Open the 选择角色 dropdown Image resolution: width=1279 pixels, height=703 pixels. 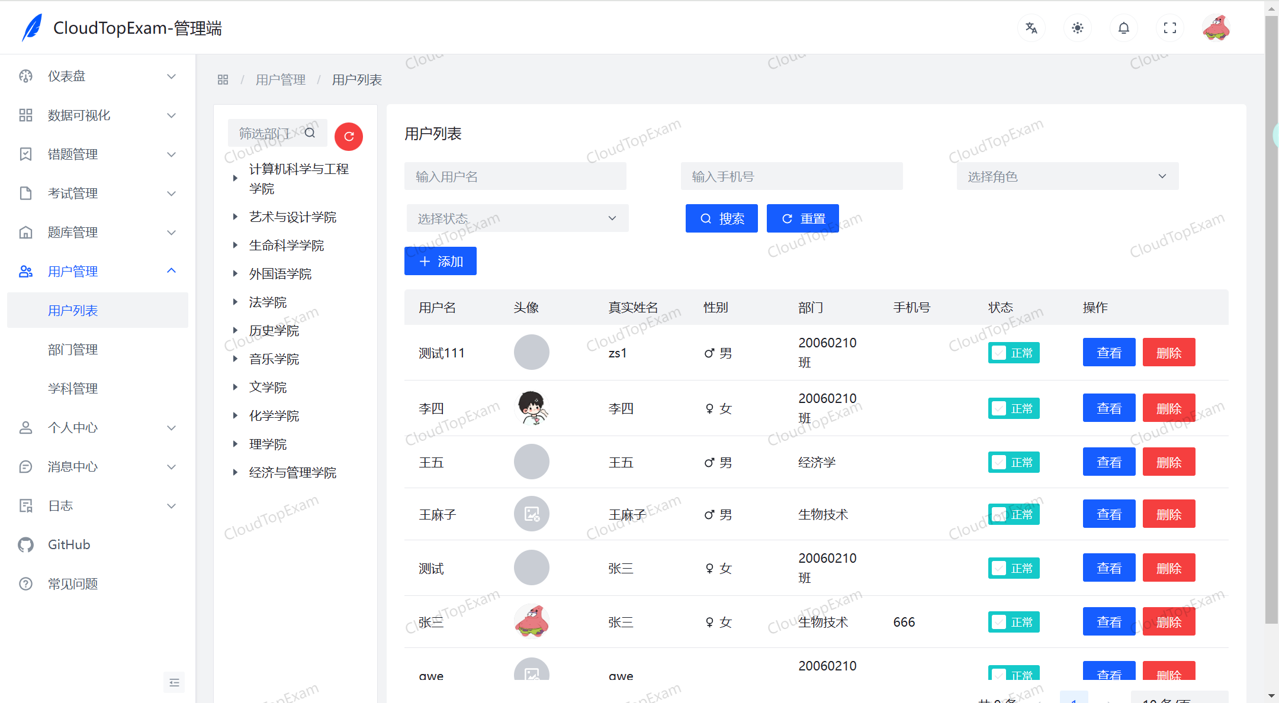point(1066,176)
